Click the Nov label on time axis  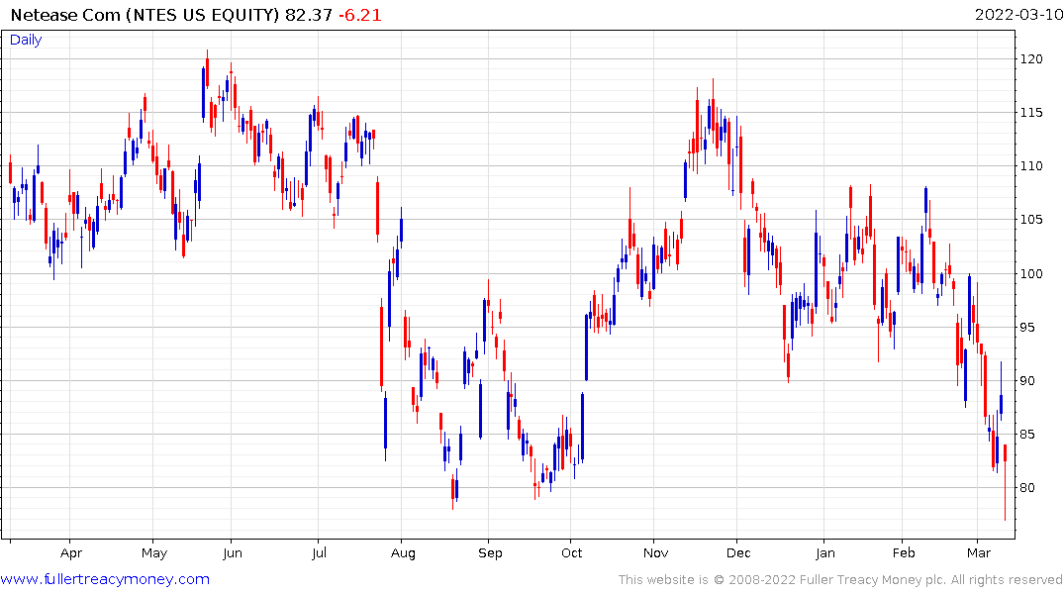coord(655,553)
